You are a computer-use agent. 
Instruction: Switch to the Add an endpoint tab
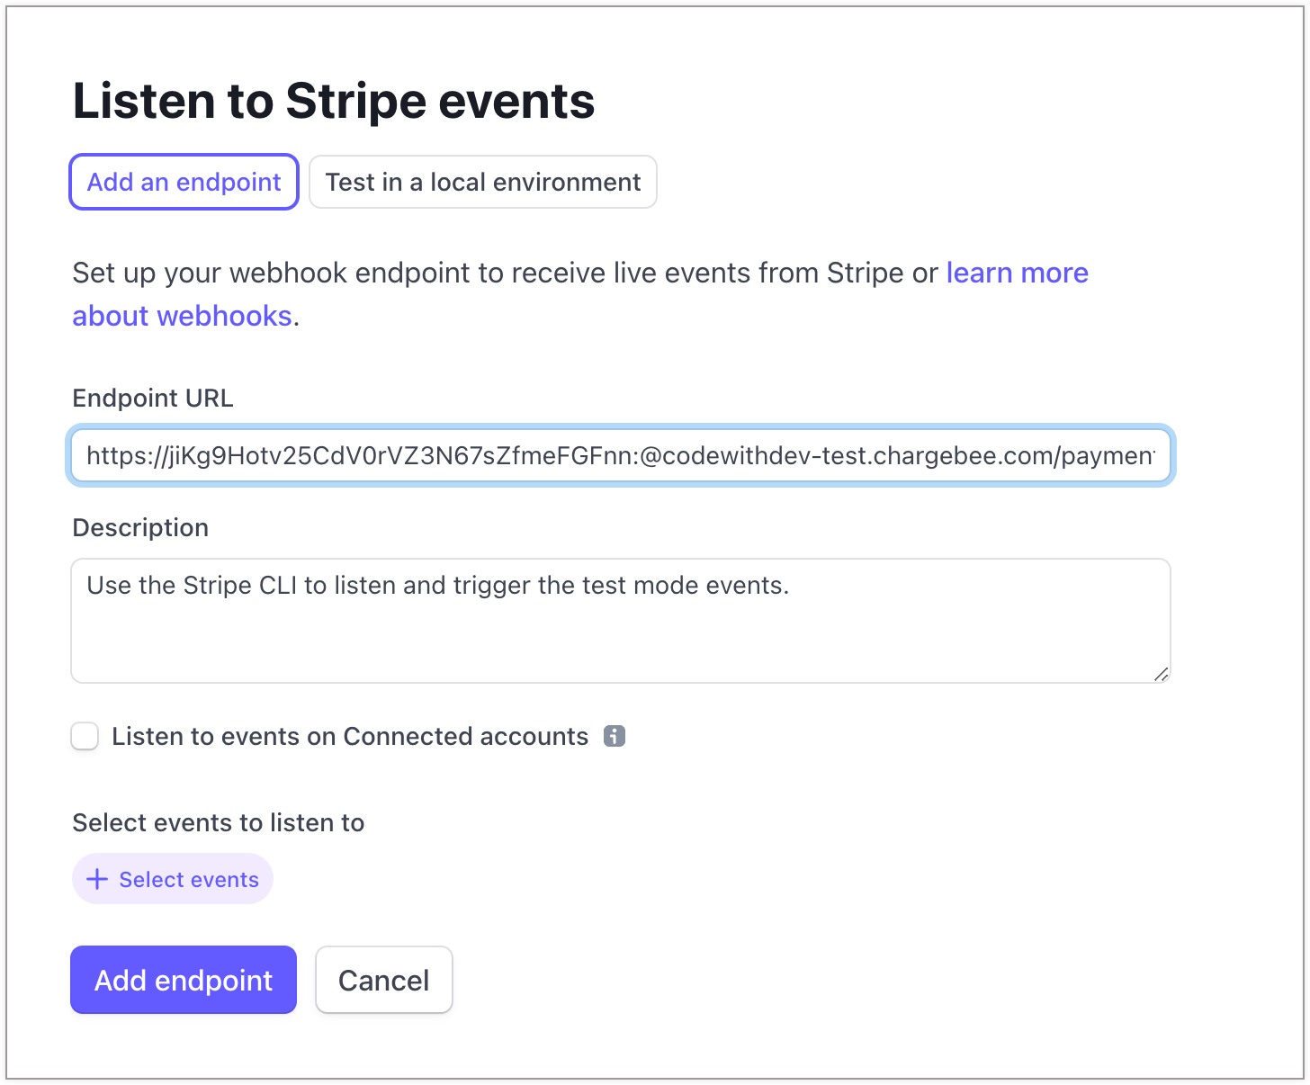(x=184, y=182)
